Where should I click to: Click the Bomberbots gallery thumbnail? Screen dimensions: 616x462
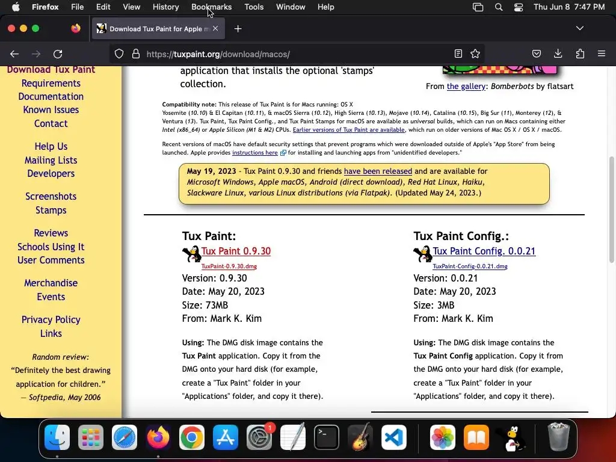point(500,70)
